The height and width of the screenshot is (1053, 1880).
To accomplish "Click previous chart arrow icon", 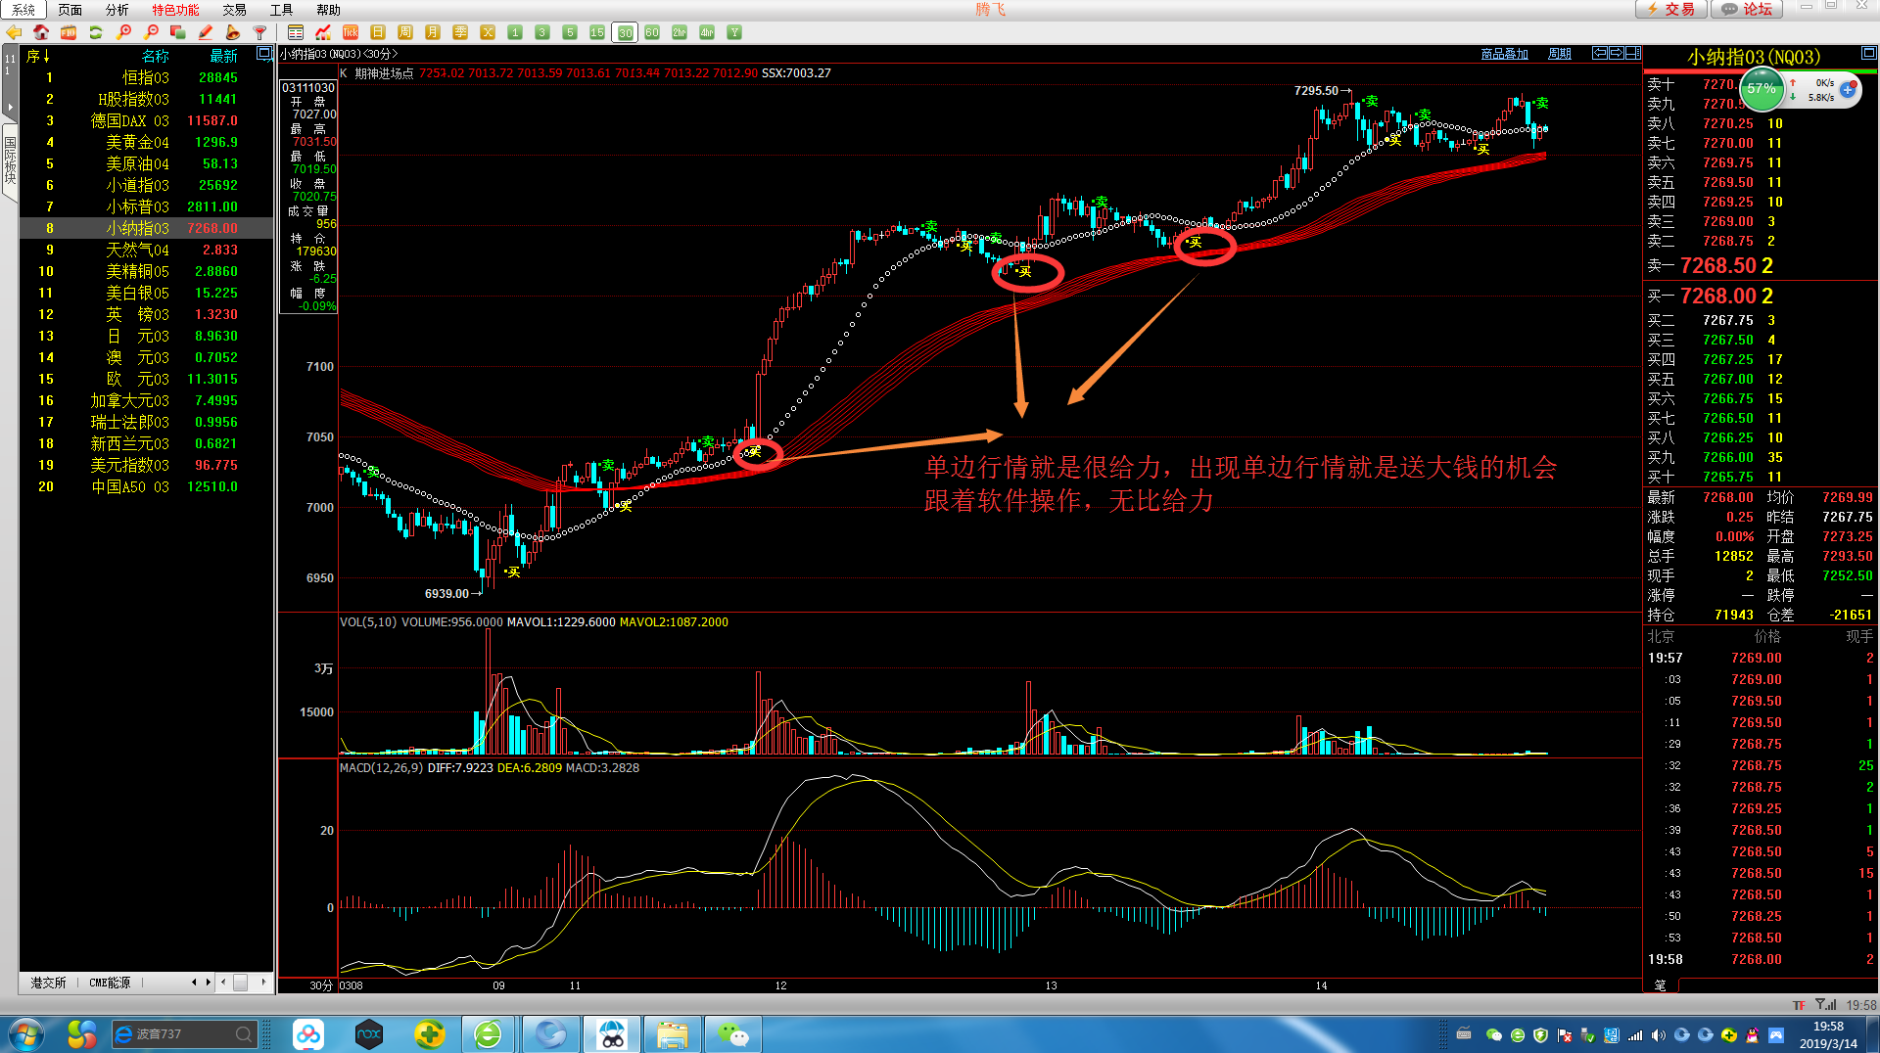I will (x=1600, y=53).
